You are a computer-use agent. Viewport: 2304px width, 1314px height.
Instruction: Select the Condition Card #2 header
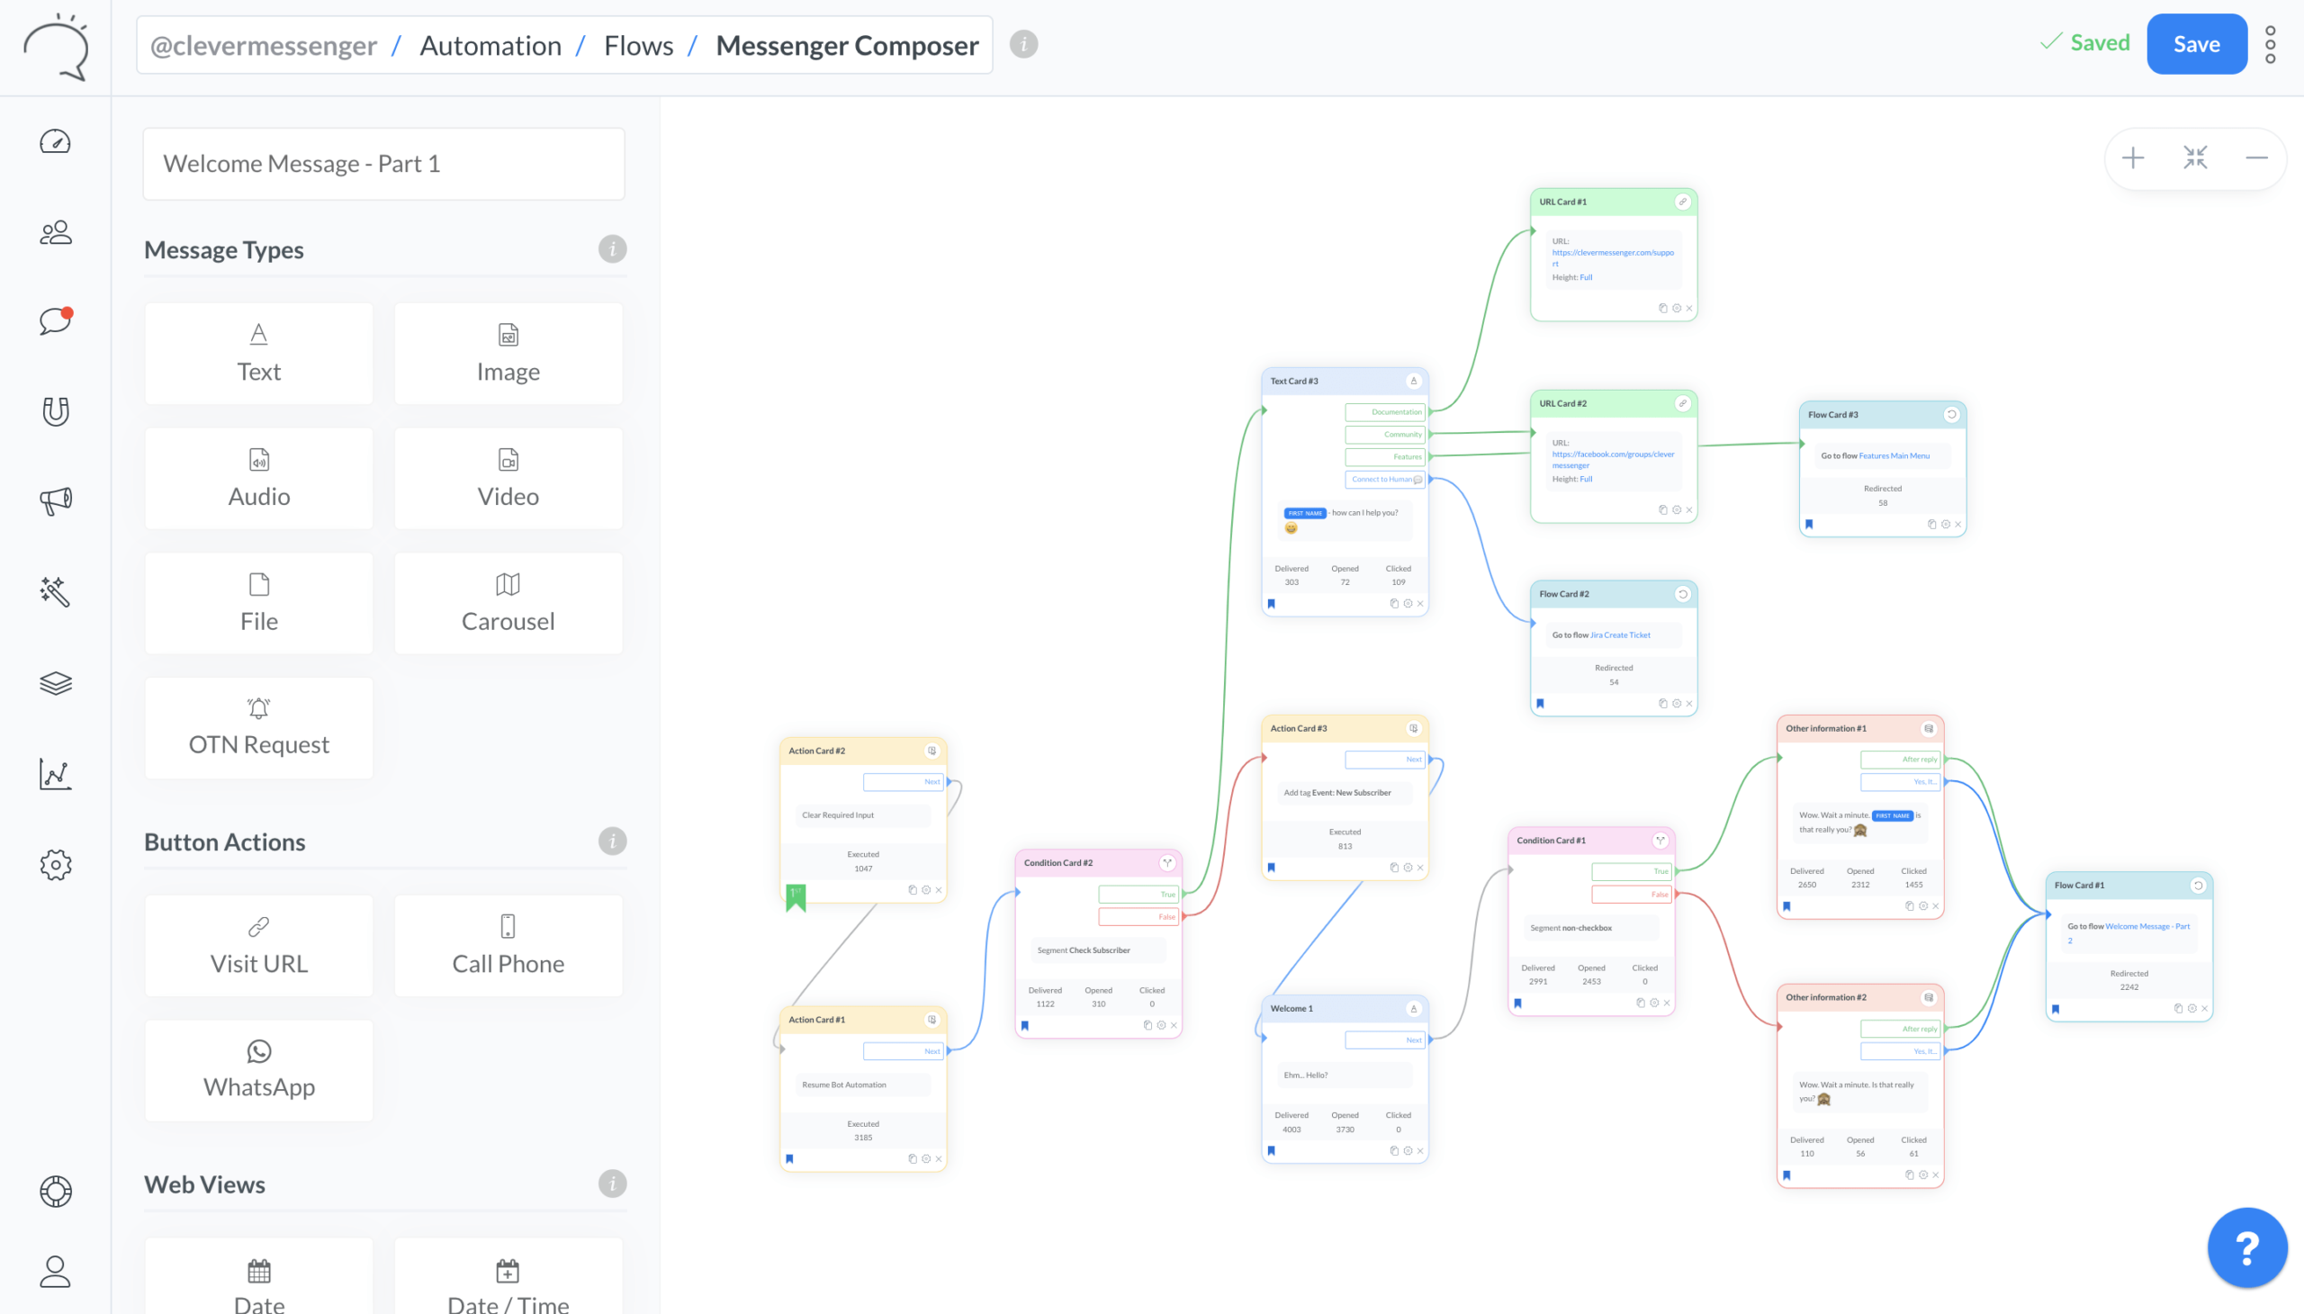(1097, 863)
